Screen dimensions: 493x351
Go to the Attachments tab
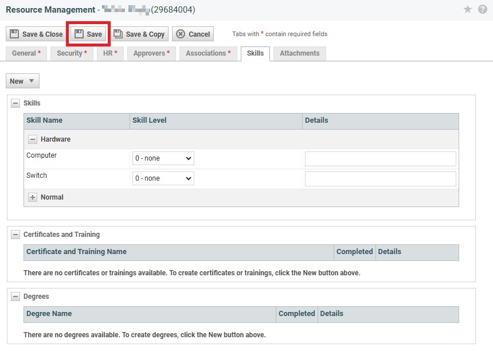tap(299, 53)
